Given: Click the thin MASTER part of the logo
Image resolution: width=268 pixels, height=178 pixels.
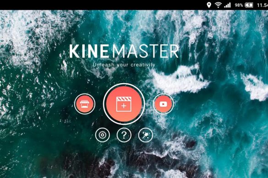Looking at the screenshot, I should [145, 51].
